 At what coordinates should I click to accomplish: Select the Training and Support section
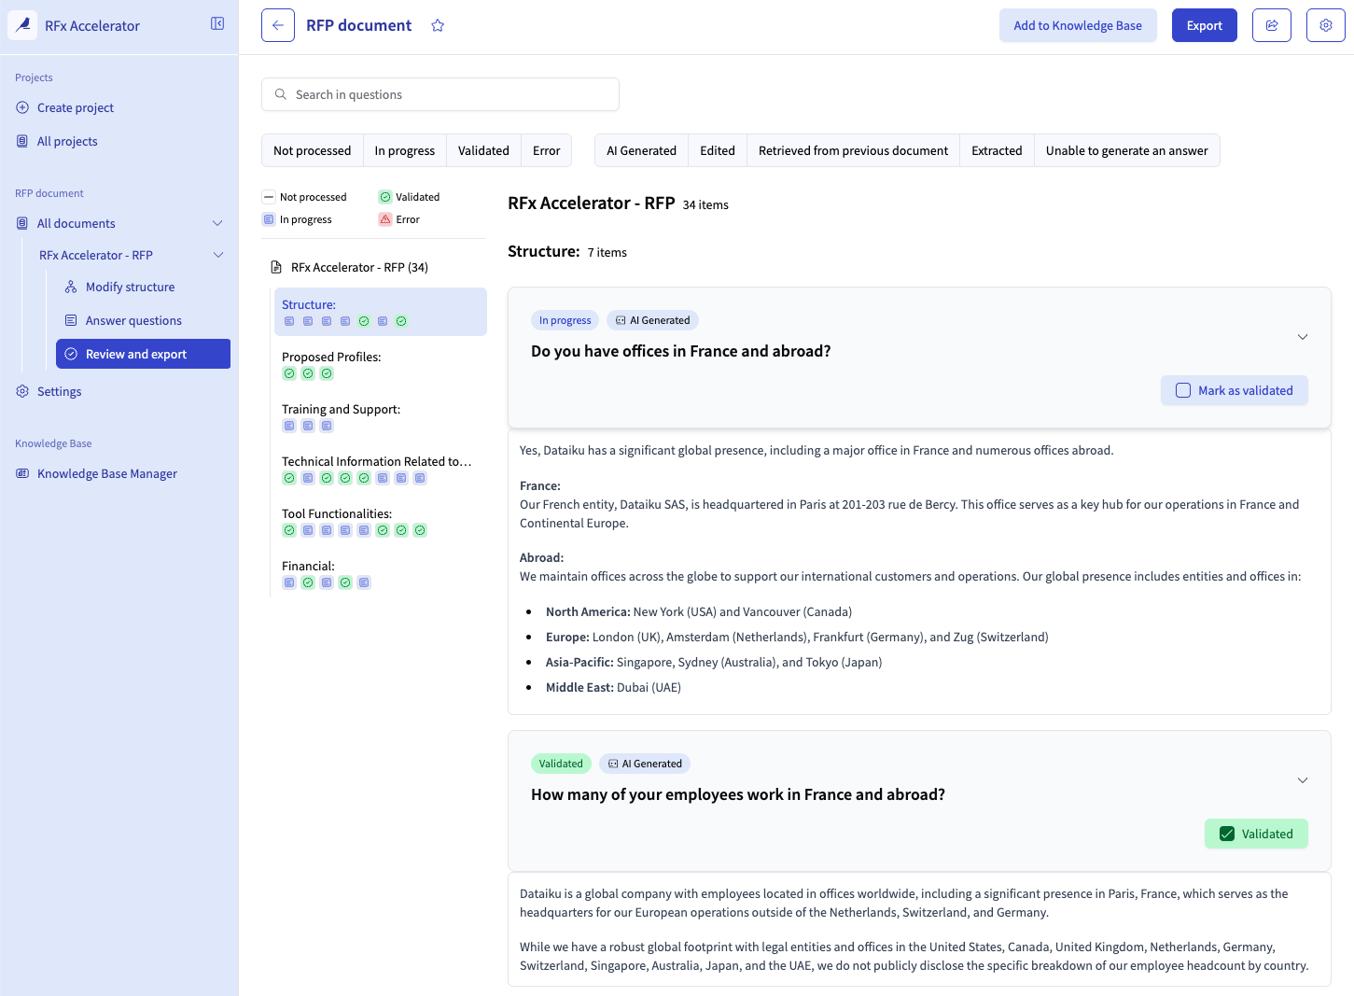point(381,416)
